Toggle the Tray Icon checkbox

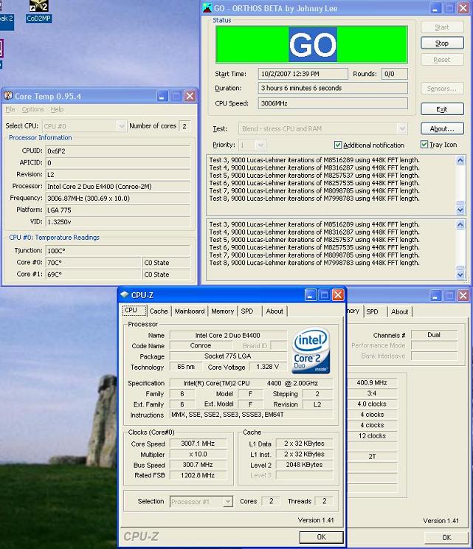(424, 144)
